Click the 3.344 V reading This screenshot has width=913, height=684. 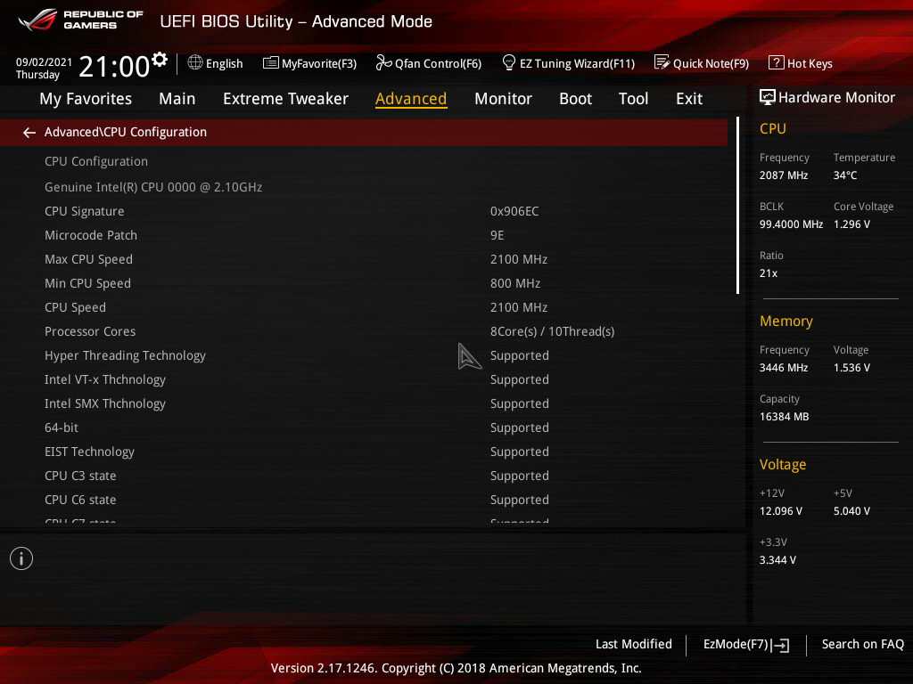(x=777, y=559)
